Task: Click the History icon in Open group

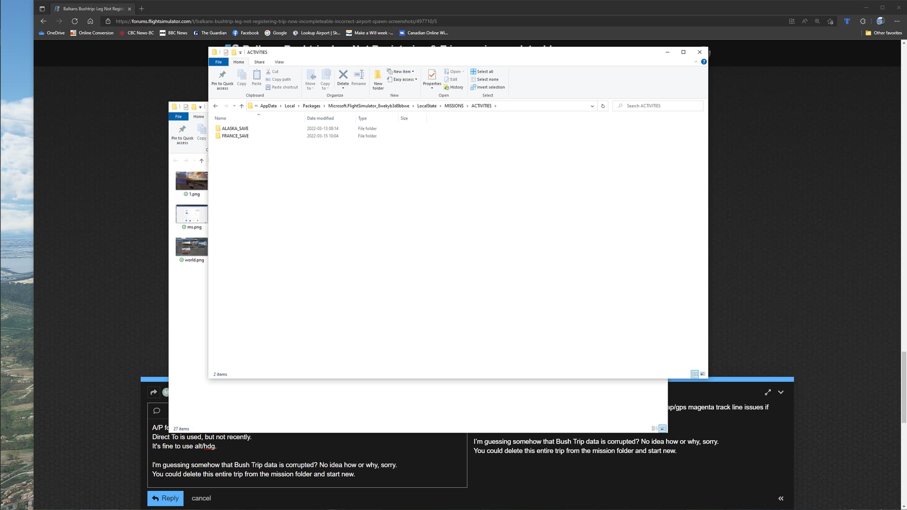Action: click(454, 87)
